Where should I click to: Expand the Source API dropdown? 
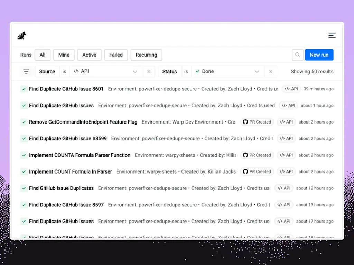click(x=135, y=71)
